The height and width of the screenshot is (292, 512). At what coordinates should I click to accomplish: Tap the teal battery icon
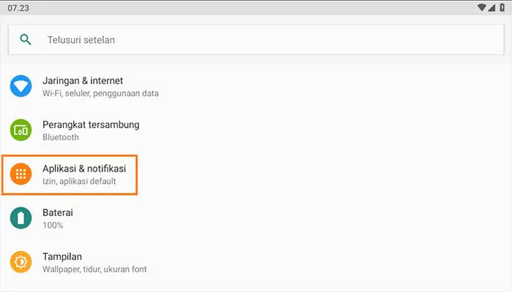pos(20,218)
